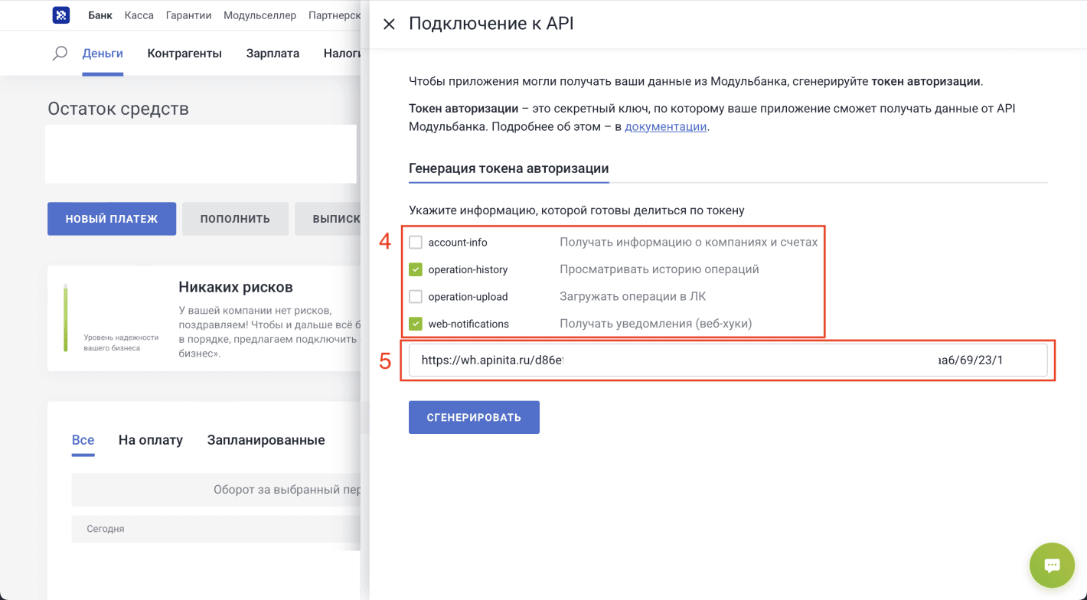Click the ПОПОЛНИТЬ button

pos(235,218)
